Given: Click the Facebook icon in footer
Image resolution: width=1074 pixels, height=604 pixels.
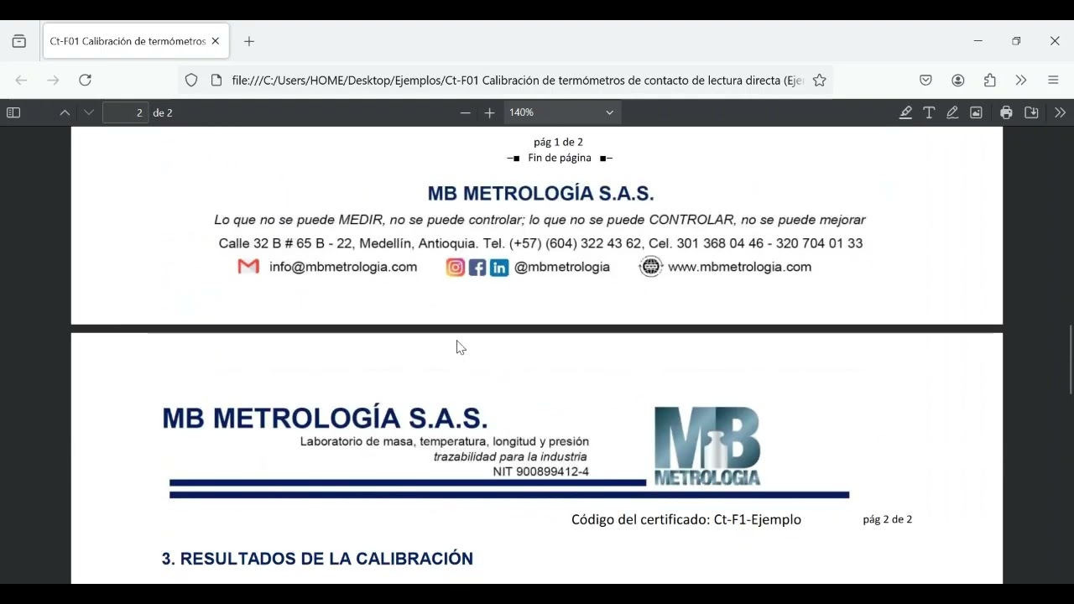Looking at the screenshot, I should (477, 268).
